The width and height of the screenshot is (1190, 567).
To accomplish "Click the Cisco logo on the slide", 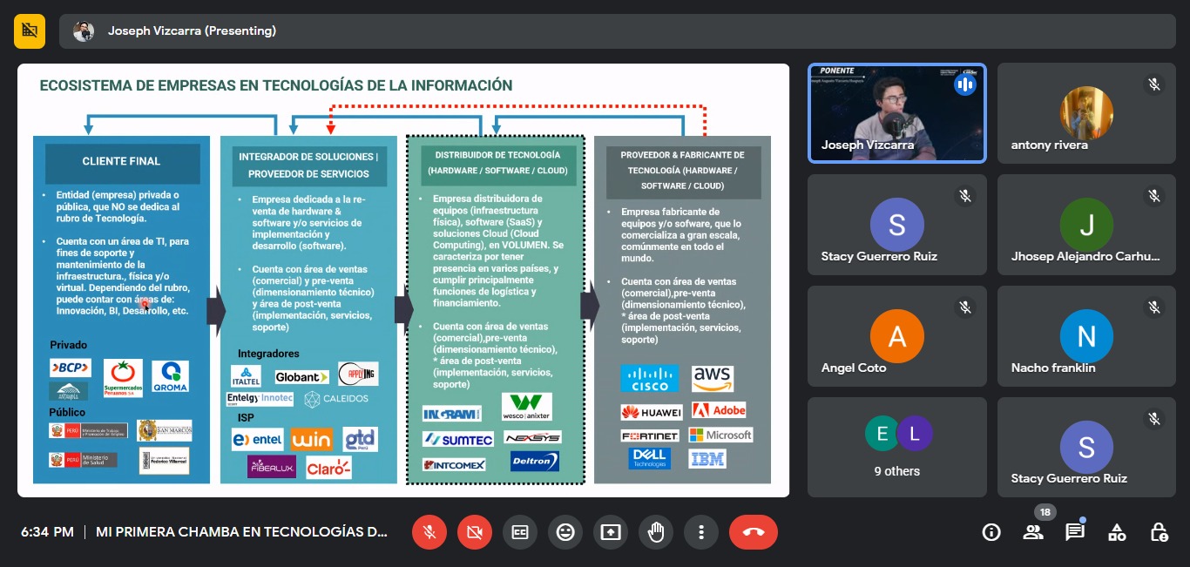I will [x=650, y=378].
